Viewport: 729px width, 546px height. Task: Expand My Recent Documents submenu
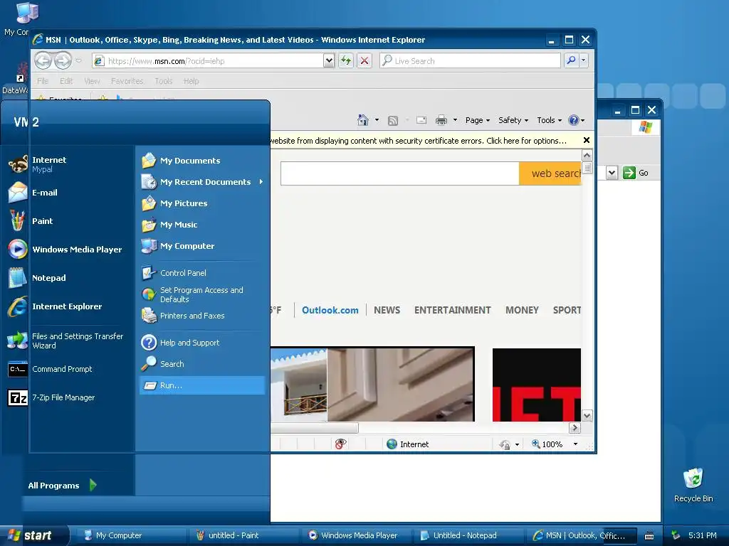coord(202,182)
